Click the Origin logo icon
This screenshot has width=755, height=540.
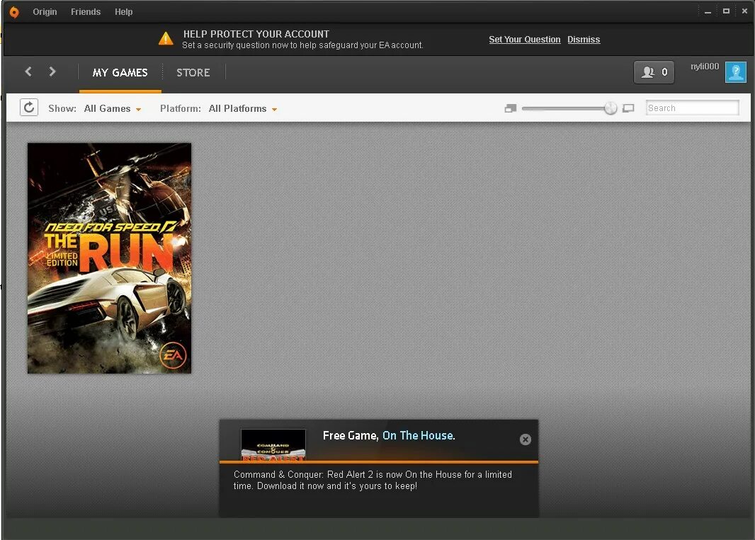(14, 12)
